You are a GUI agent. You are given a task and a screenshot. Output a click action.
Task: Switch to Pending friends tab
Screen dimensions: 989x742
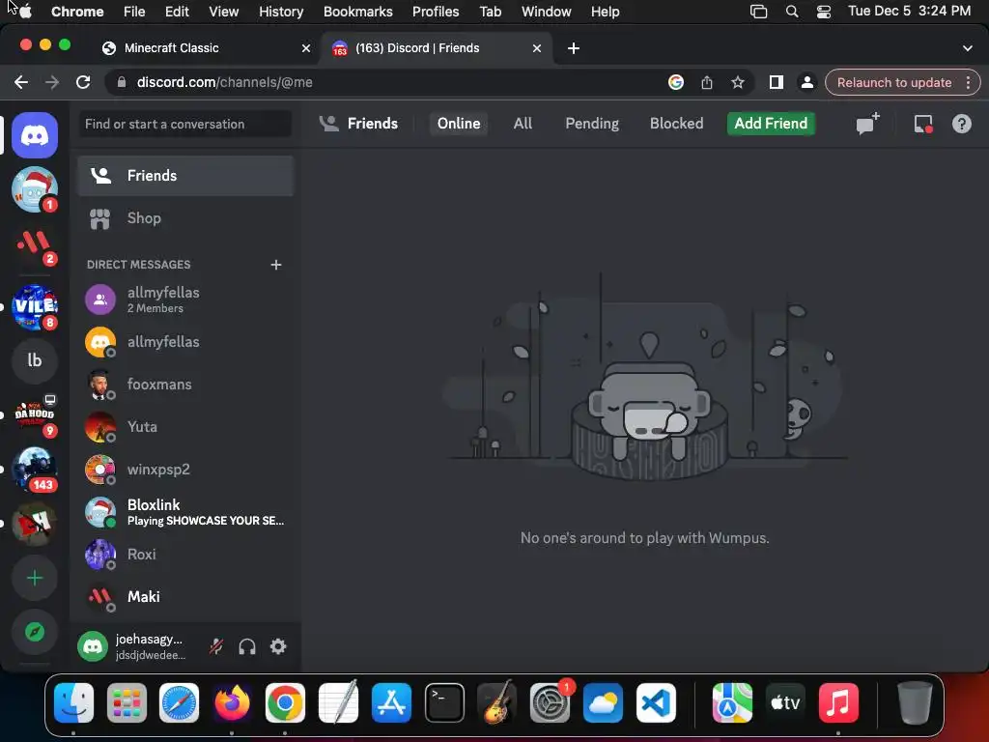[592, 123]
